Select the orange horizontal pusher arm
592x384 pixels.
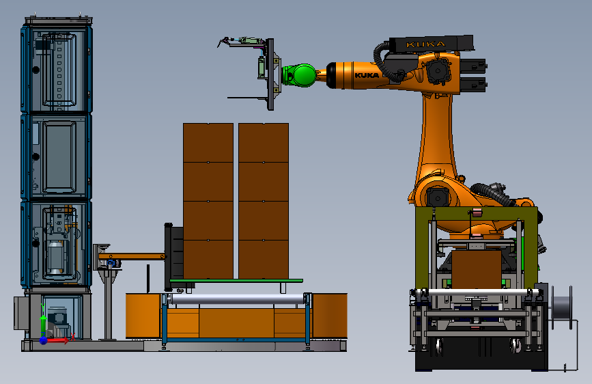coord(131,256)
